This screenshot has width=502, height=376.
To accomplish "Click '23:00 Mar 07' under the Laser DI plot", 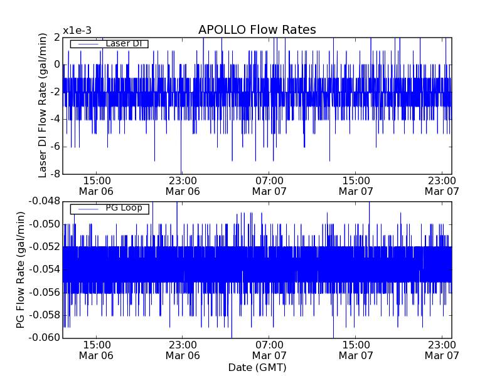I will [442, 186].
